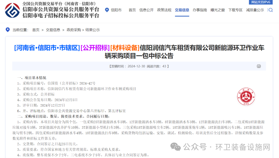Click breadcrumb link 首页

pos(36,30)
